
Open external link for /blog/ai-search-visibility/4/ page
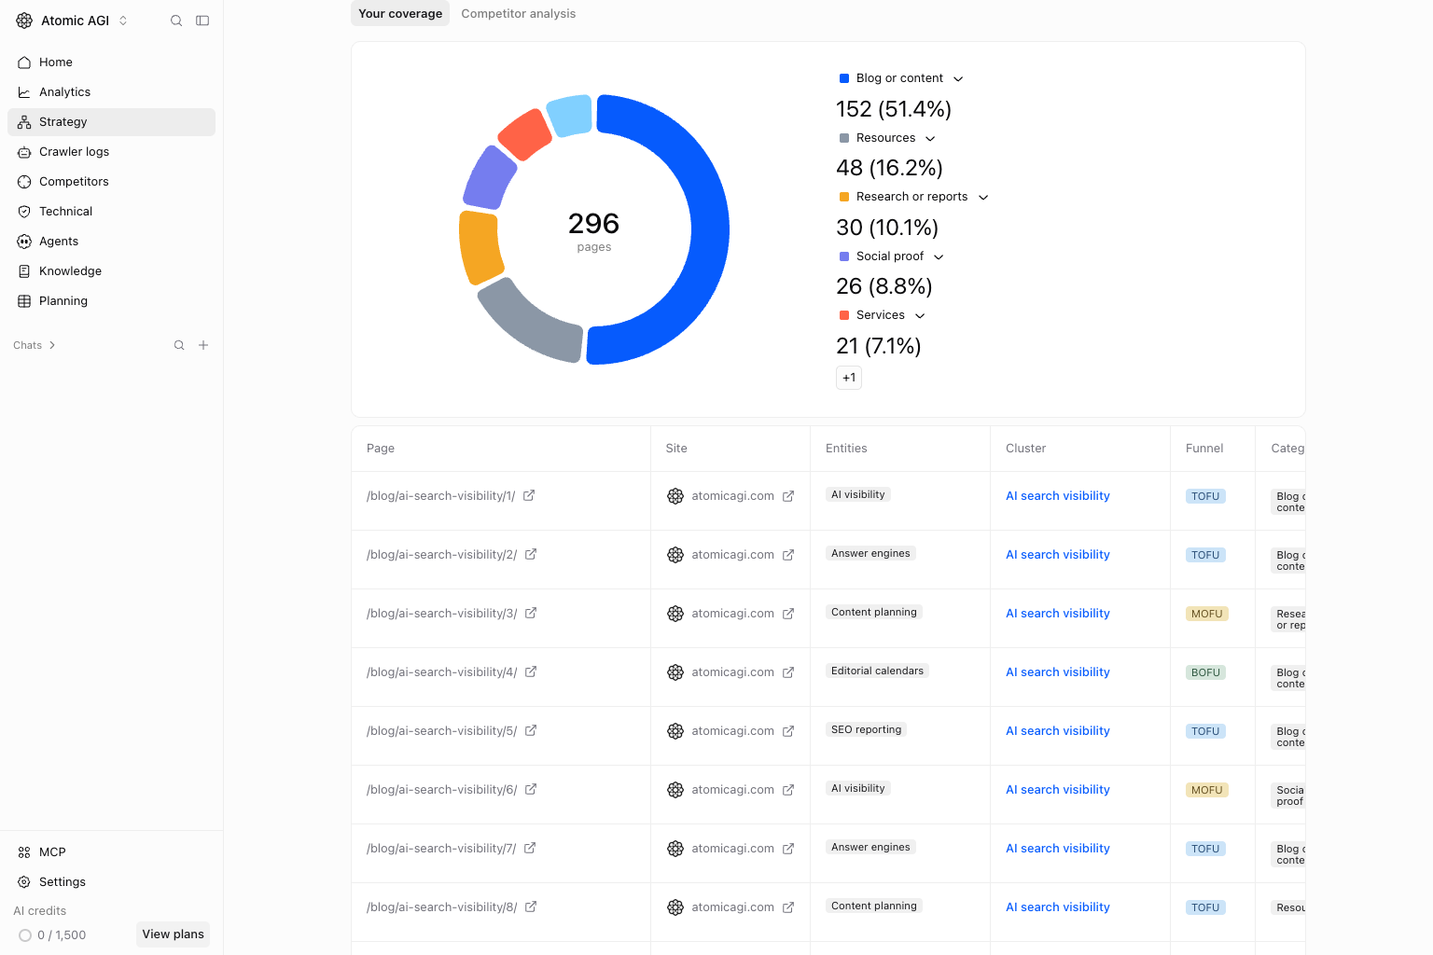[x=531, y=671]
